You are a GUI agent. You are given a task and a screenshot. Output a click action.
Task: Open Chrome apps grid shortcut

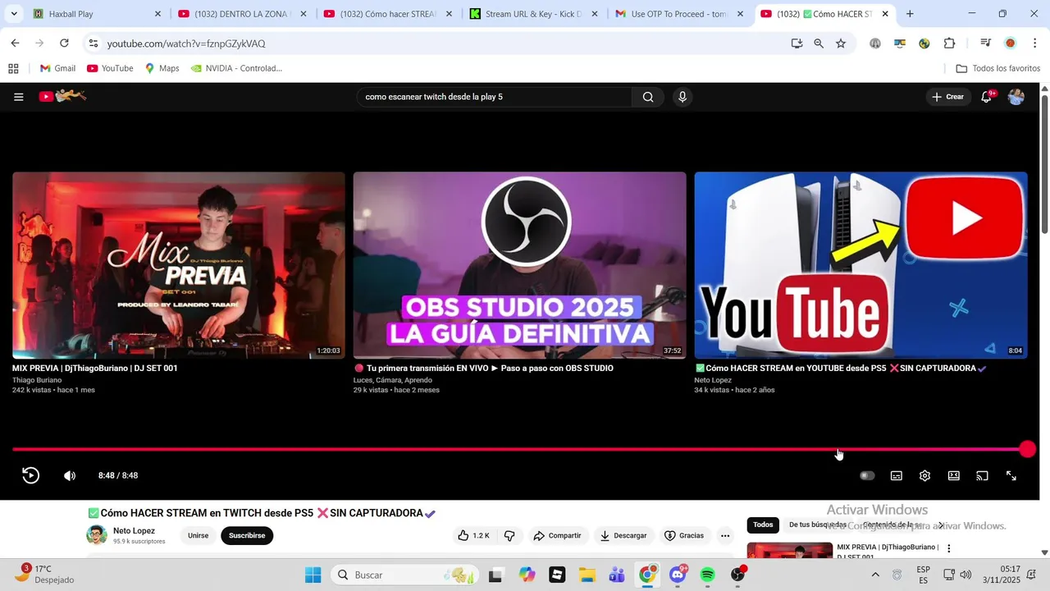[x=13, y=68]
